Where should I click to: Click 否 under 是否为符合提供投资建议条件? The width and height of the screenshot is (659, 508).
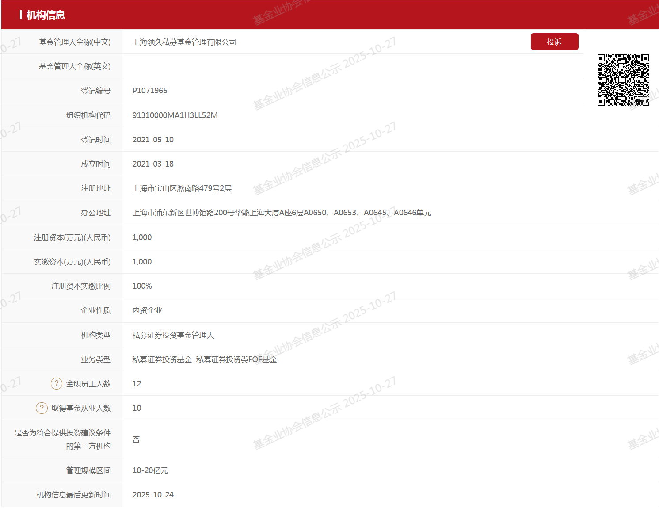[136, 439]
